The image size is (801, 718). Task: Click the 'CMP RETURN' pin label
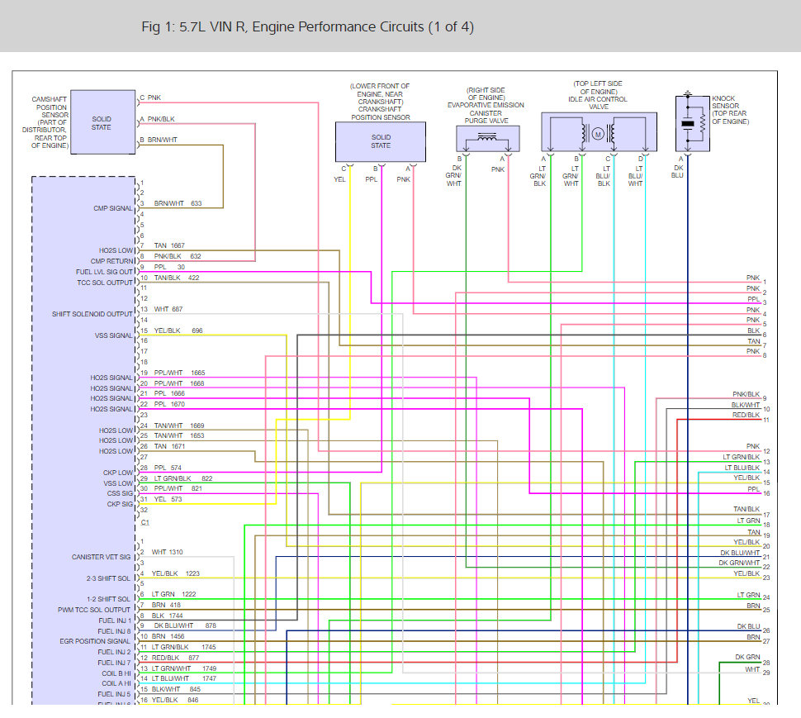point(111,261)
